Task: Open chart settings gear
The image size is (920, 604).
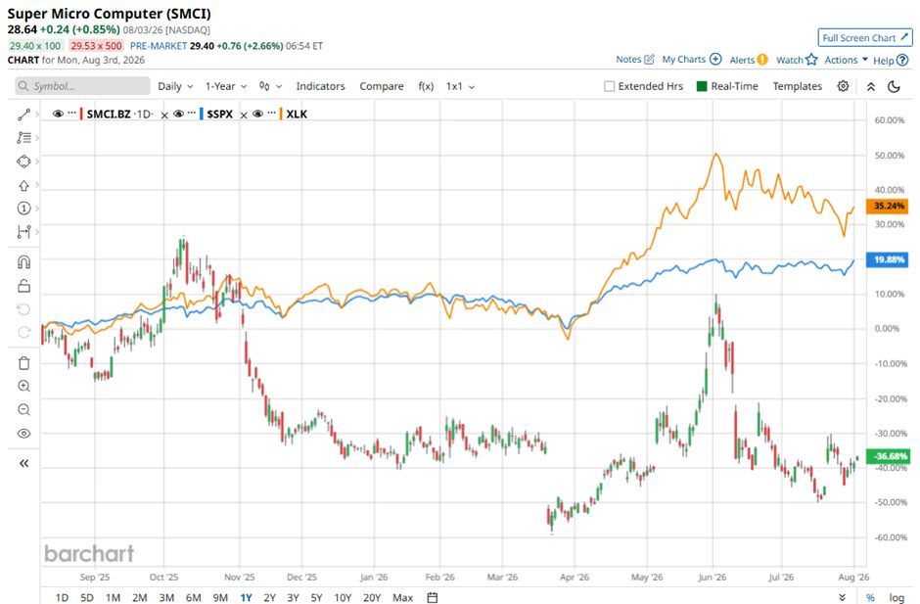Action: (843, 86)
